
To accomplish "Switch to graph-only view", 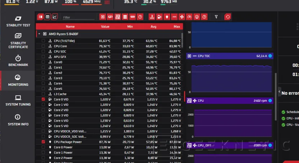I will coord(54,17).
